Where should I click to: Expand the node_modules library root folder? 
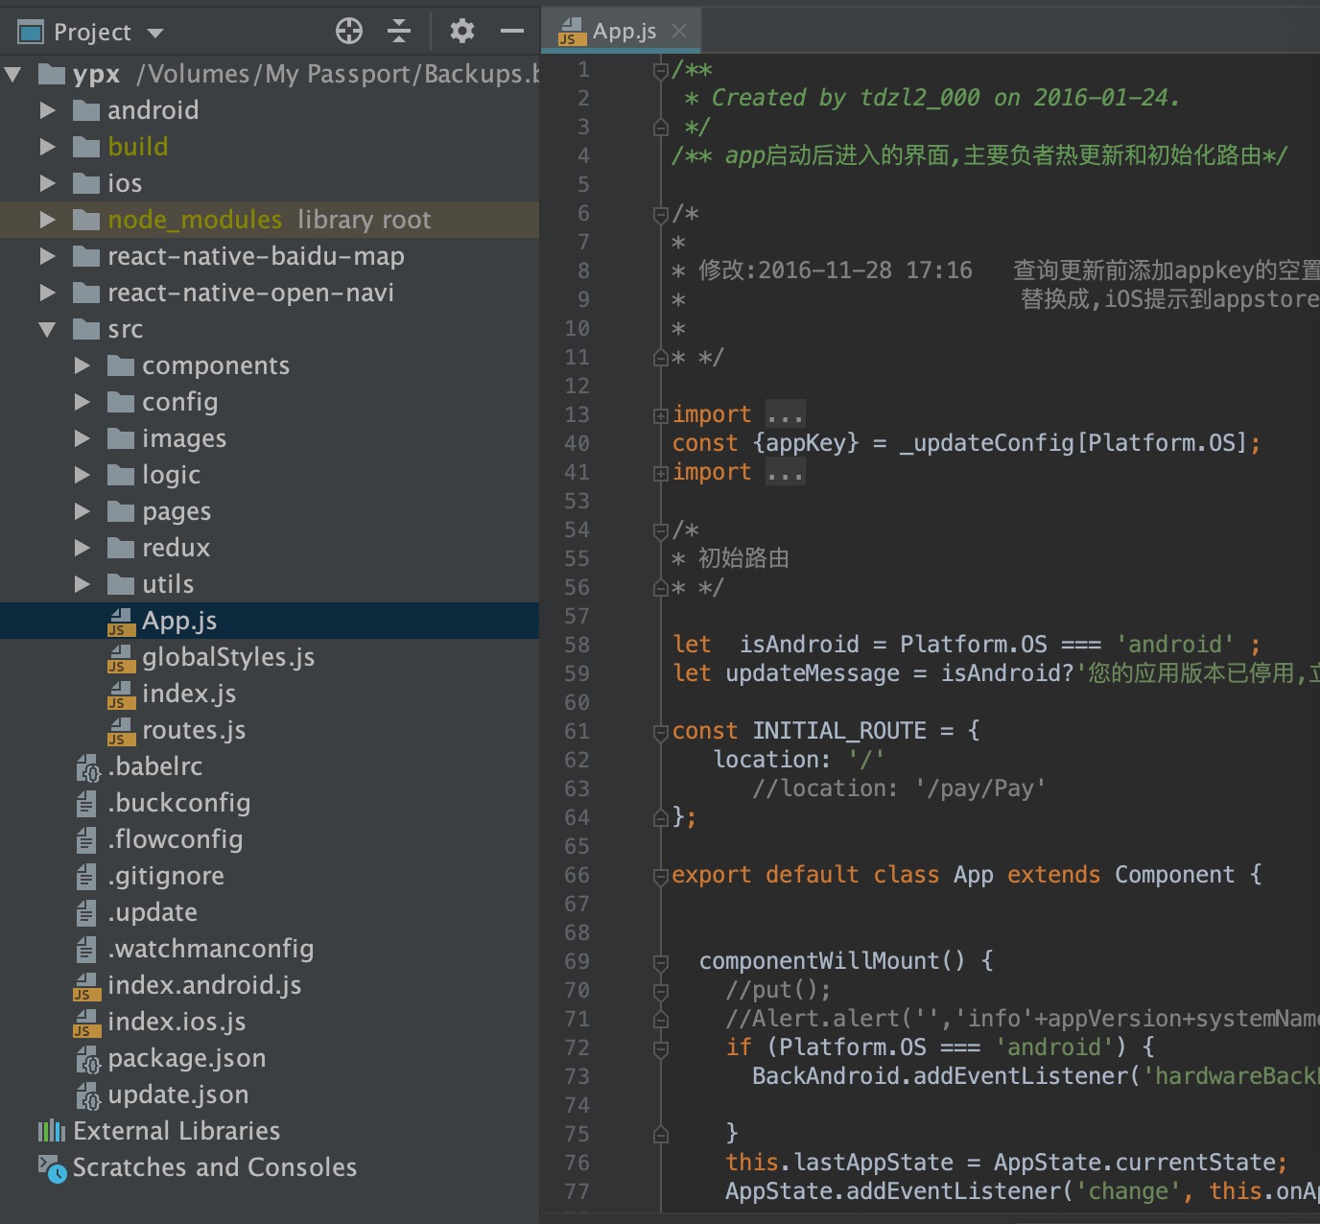47,220
